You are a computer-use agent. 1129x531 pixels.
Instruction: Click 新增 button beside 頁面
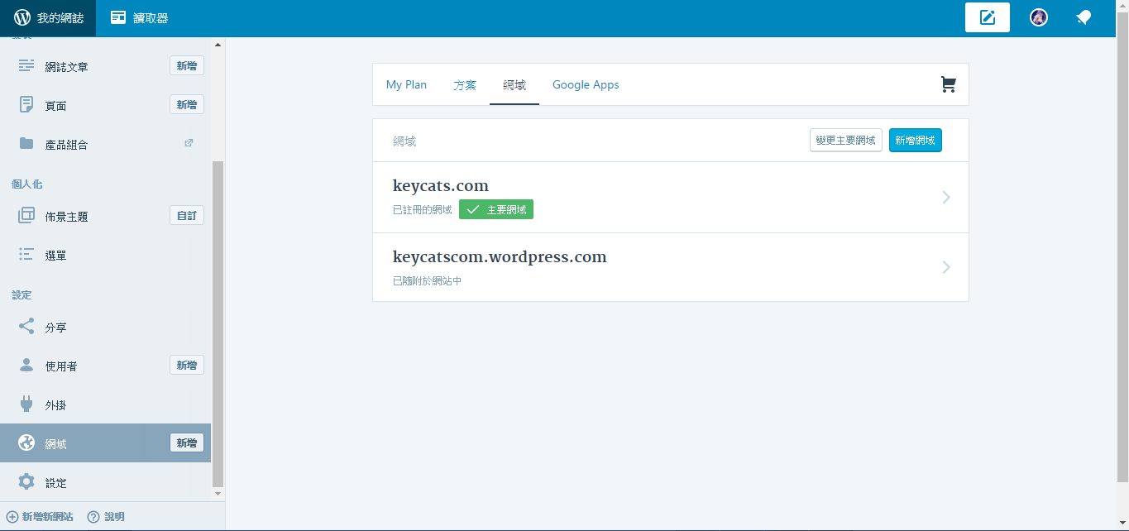click(x=187, y=104)
